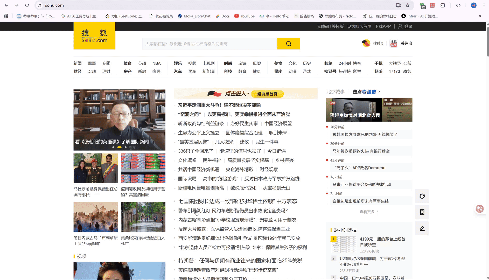Click the browser forward arrow
This screenshot has width=489, height=280.
coord(17,5)
